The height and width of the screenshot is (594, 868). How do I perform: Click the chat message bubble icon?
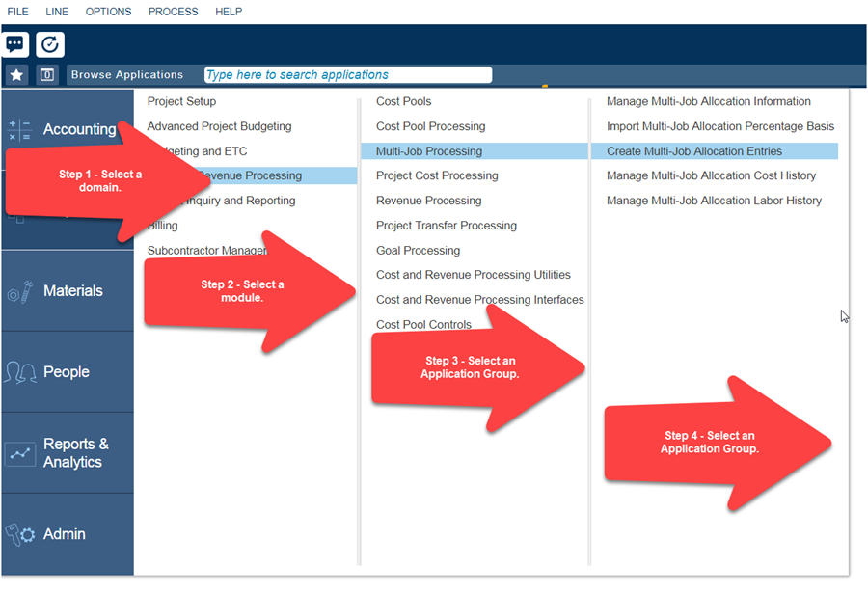click(15, 44)
